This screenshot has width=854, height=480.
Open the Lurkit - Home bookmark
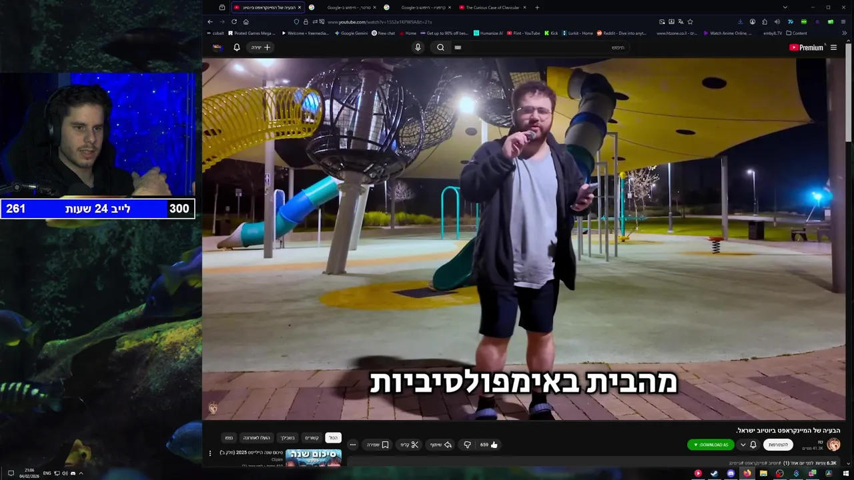coord(577,33)
